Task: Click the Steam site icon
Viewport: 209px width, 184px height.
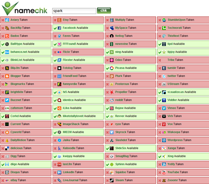Action: [112, 180]
